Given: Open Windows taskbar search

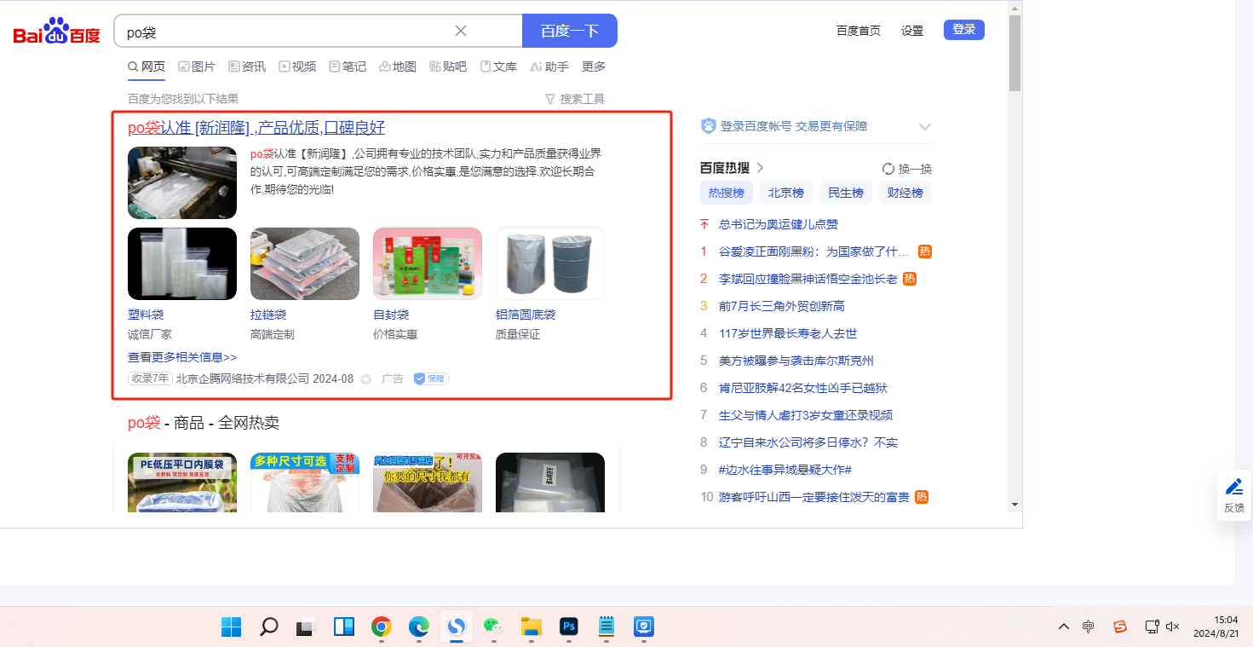Looking at the screenshot, I should coord(268,627).
